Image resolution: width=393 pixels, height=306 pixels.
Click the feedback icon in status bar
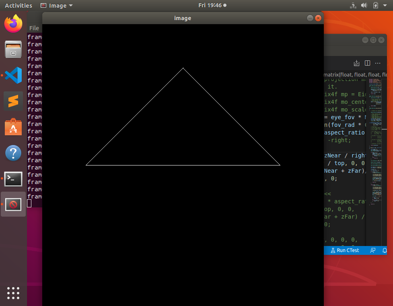coord(373,250)
